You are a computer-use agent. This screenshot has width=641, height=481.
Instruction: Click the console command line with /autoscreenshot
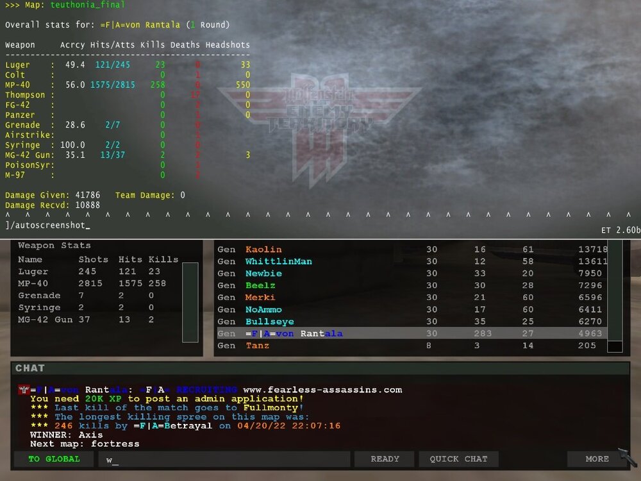(x=48, y=225)
